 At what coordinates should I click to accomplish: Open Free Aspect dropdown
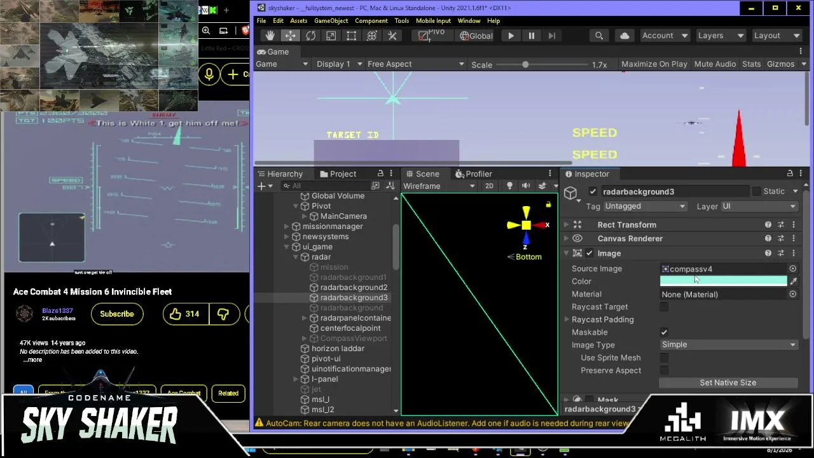(416, 64)
